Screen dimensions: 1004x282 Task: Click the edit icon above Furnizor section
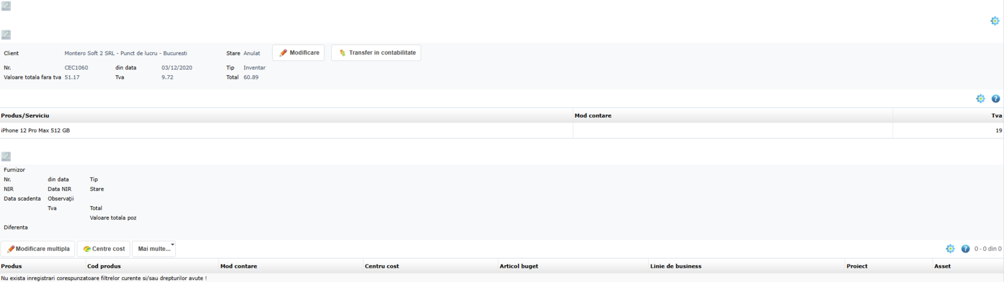pyautogui.click(x=6, y=157)
